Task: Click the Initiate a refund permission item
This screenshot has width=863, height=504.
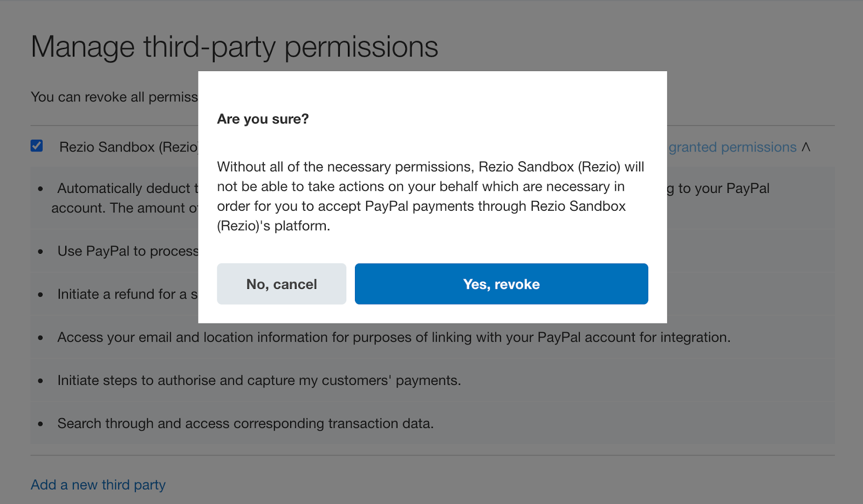Action: [x=127, y=294]
